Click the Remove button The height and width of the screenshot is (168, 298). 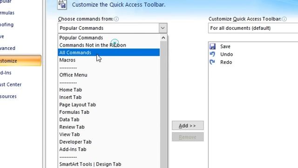point(188,137)
